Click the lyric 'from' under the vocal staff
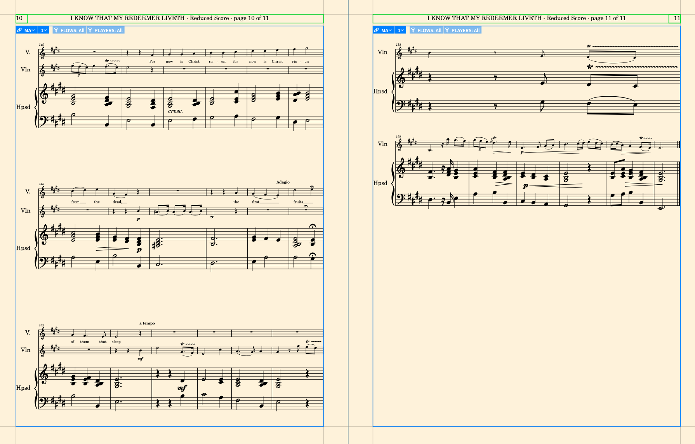 coord(75,202)
